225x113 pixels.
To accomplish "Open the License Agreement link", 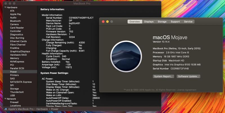I will pos(186,90).
